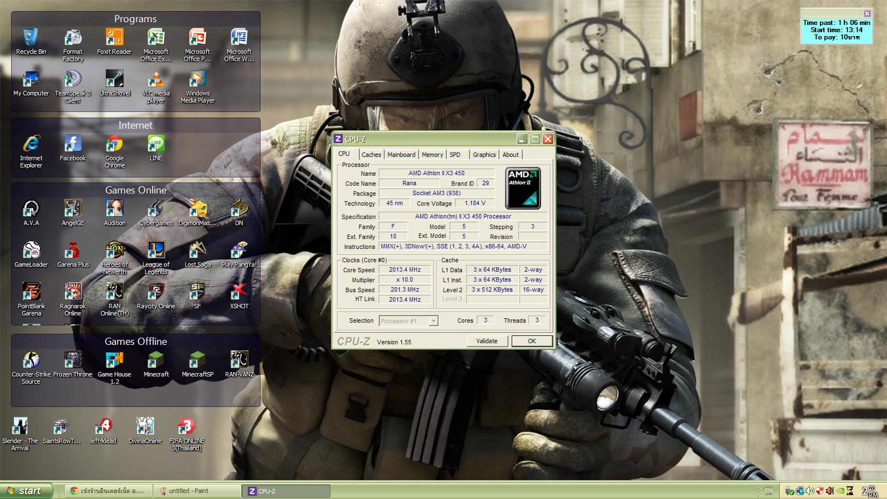This screenshot has width=887, height=499.
Task: Open the Mainboard tab in CPU-Z
Action: pos(401,155)
